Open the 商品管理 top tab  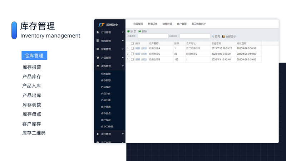138,24
